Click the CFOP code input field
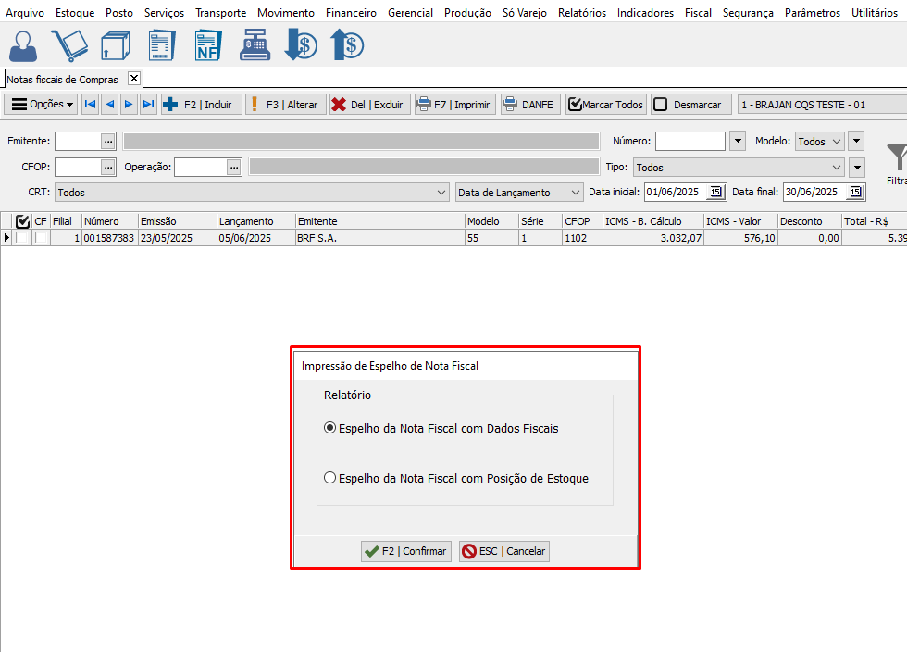The width and height of the screenshot is (907, 652). 78,167
